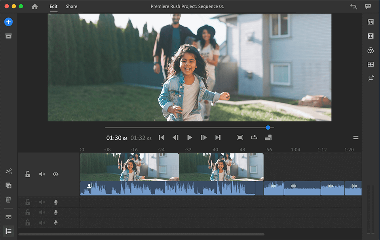Enable voiceover recording on second track

click(56, 202)
